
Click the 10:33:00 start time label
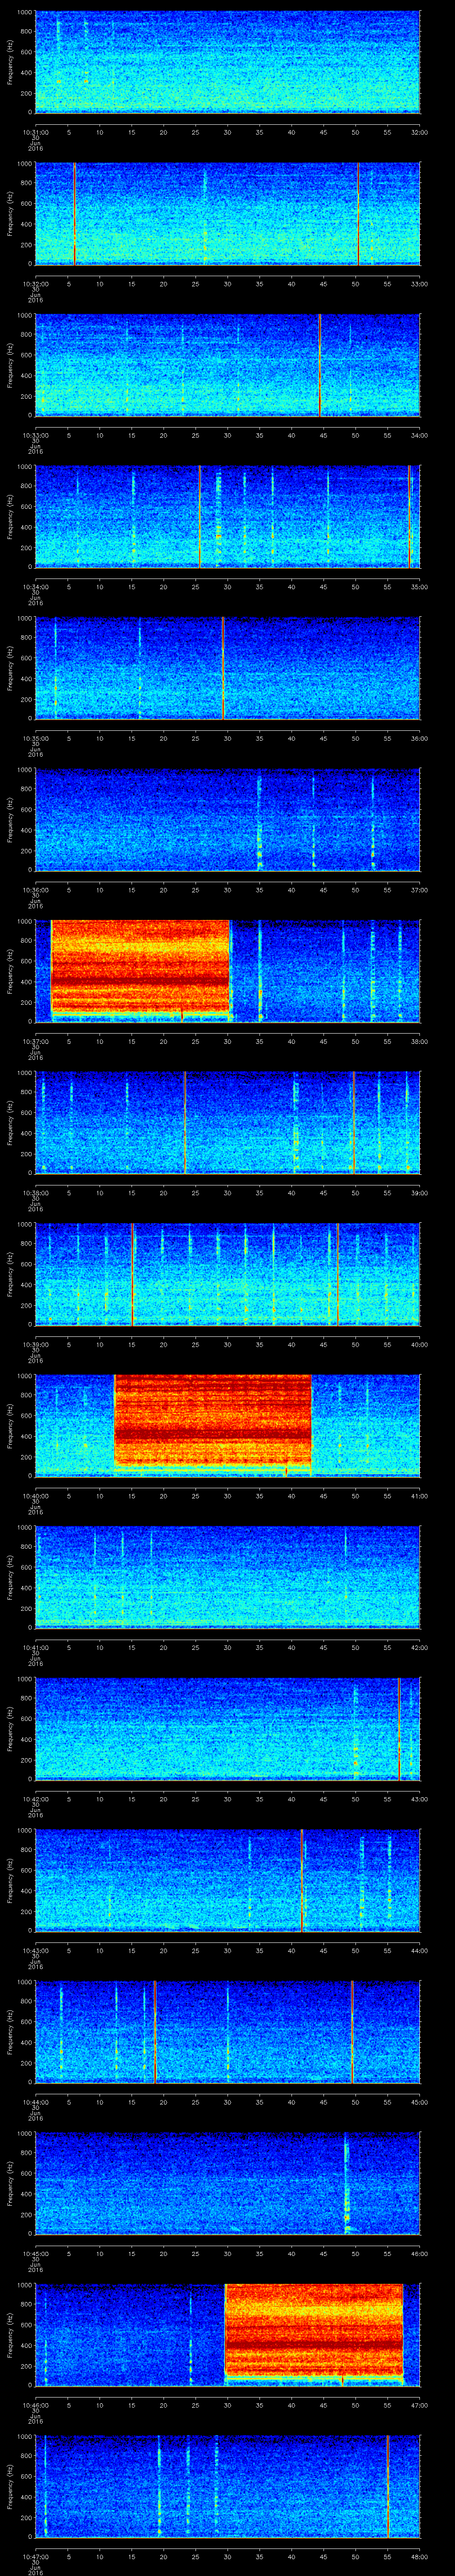point(35,435)
